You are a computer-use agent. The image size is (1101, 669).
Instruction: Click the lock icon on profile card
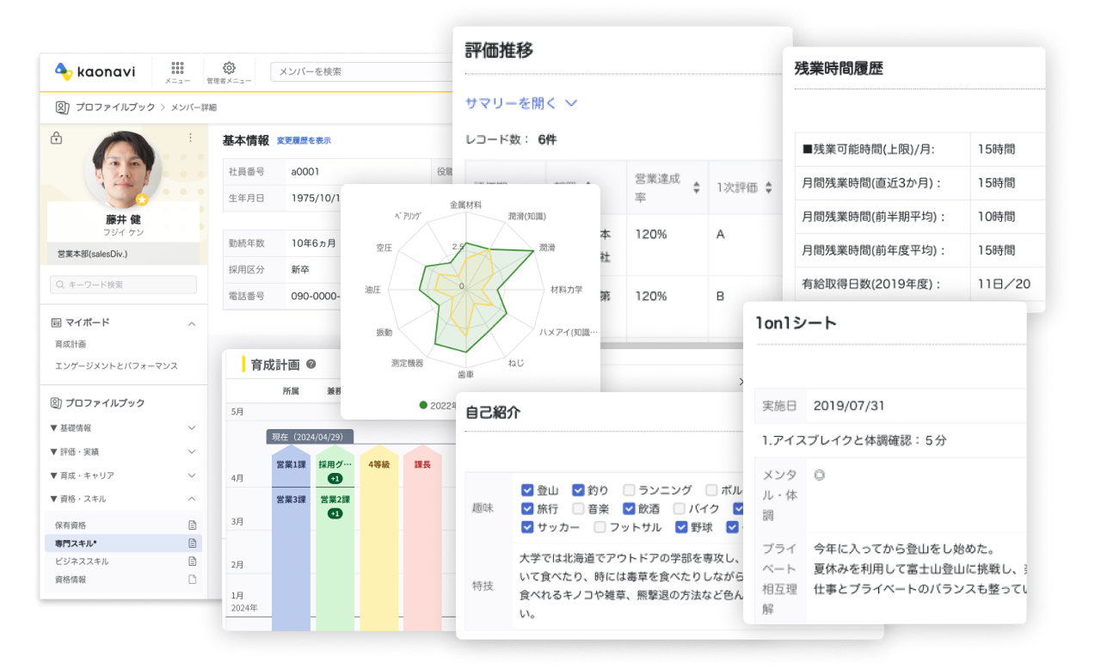pyautogui.click(x=57, y=138)
